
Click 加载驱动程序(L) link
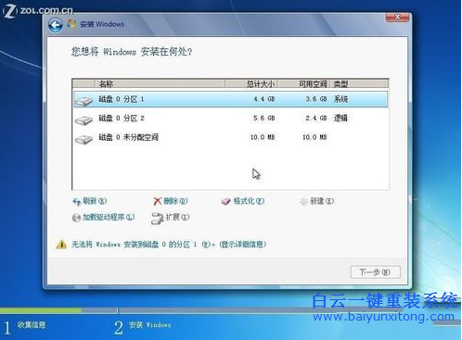pos(109,218)
